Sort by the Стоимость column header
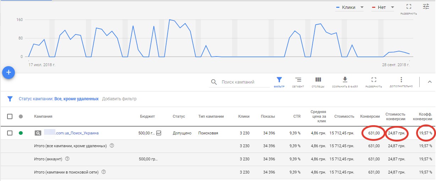The width and height of the screenshot is (436, 181). click(x=344, y=116)
